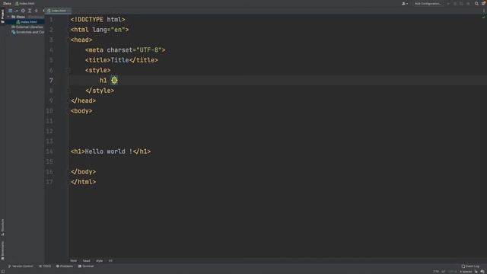Click the html breadcrumb at editor bottom
487x274 pixels.
pyautogui.click(x=74, y=261)
